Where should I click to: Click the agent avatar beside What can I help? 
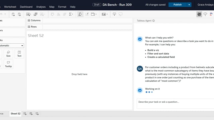140,39
